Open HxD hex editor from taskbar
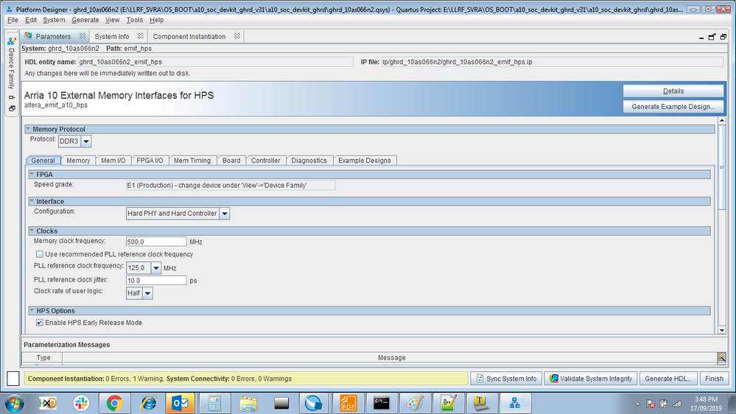This screenshot has width=736, height=414. pyautogui.click(x=48, y=403)
